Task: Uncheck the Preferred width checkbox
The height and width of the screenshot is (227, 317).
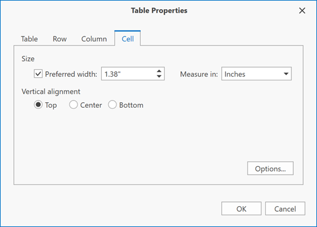Action: coord(38,74)
